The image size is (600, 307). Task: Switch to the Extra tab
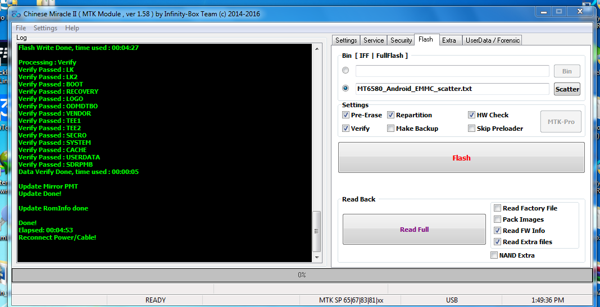coord(449,40)
